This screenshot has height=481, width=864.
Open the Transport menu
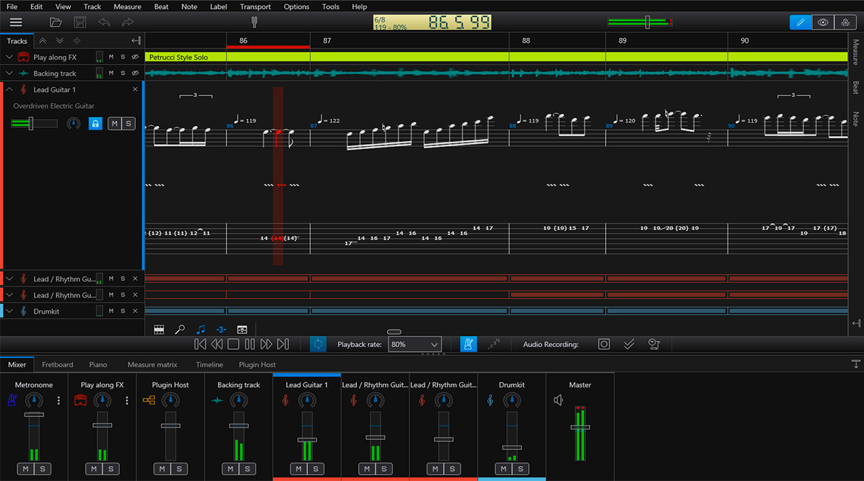[x=255, y=7]
